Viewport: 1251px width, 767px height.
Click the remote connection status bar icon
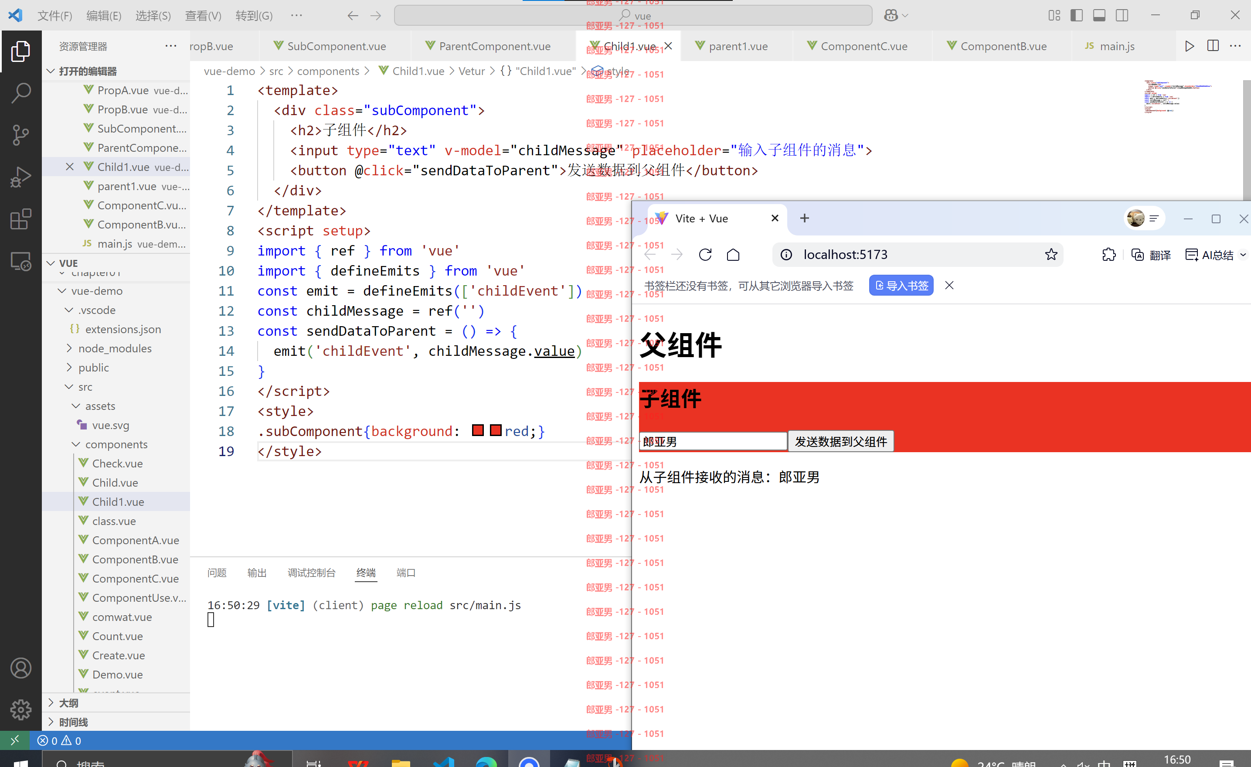tap(14, 740)
